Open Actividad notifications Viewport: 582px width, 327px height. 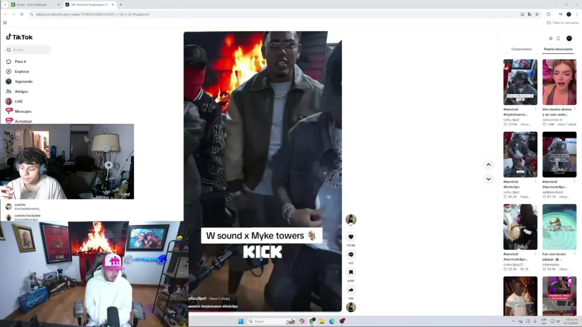click(19, 121)
